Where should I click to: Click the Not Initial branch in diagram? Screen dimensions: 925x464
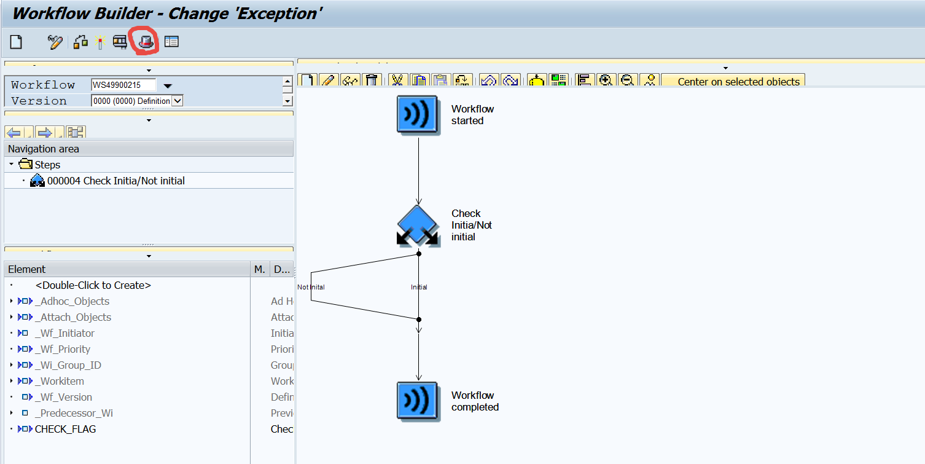[x=311, y=286]
